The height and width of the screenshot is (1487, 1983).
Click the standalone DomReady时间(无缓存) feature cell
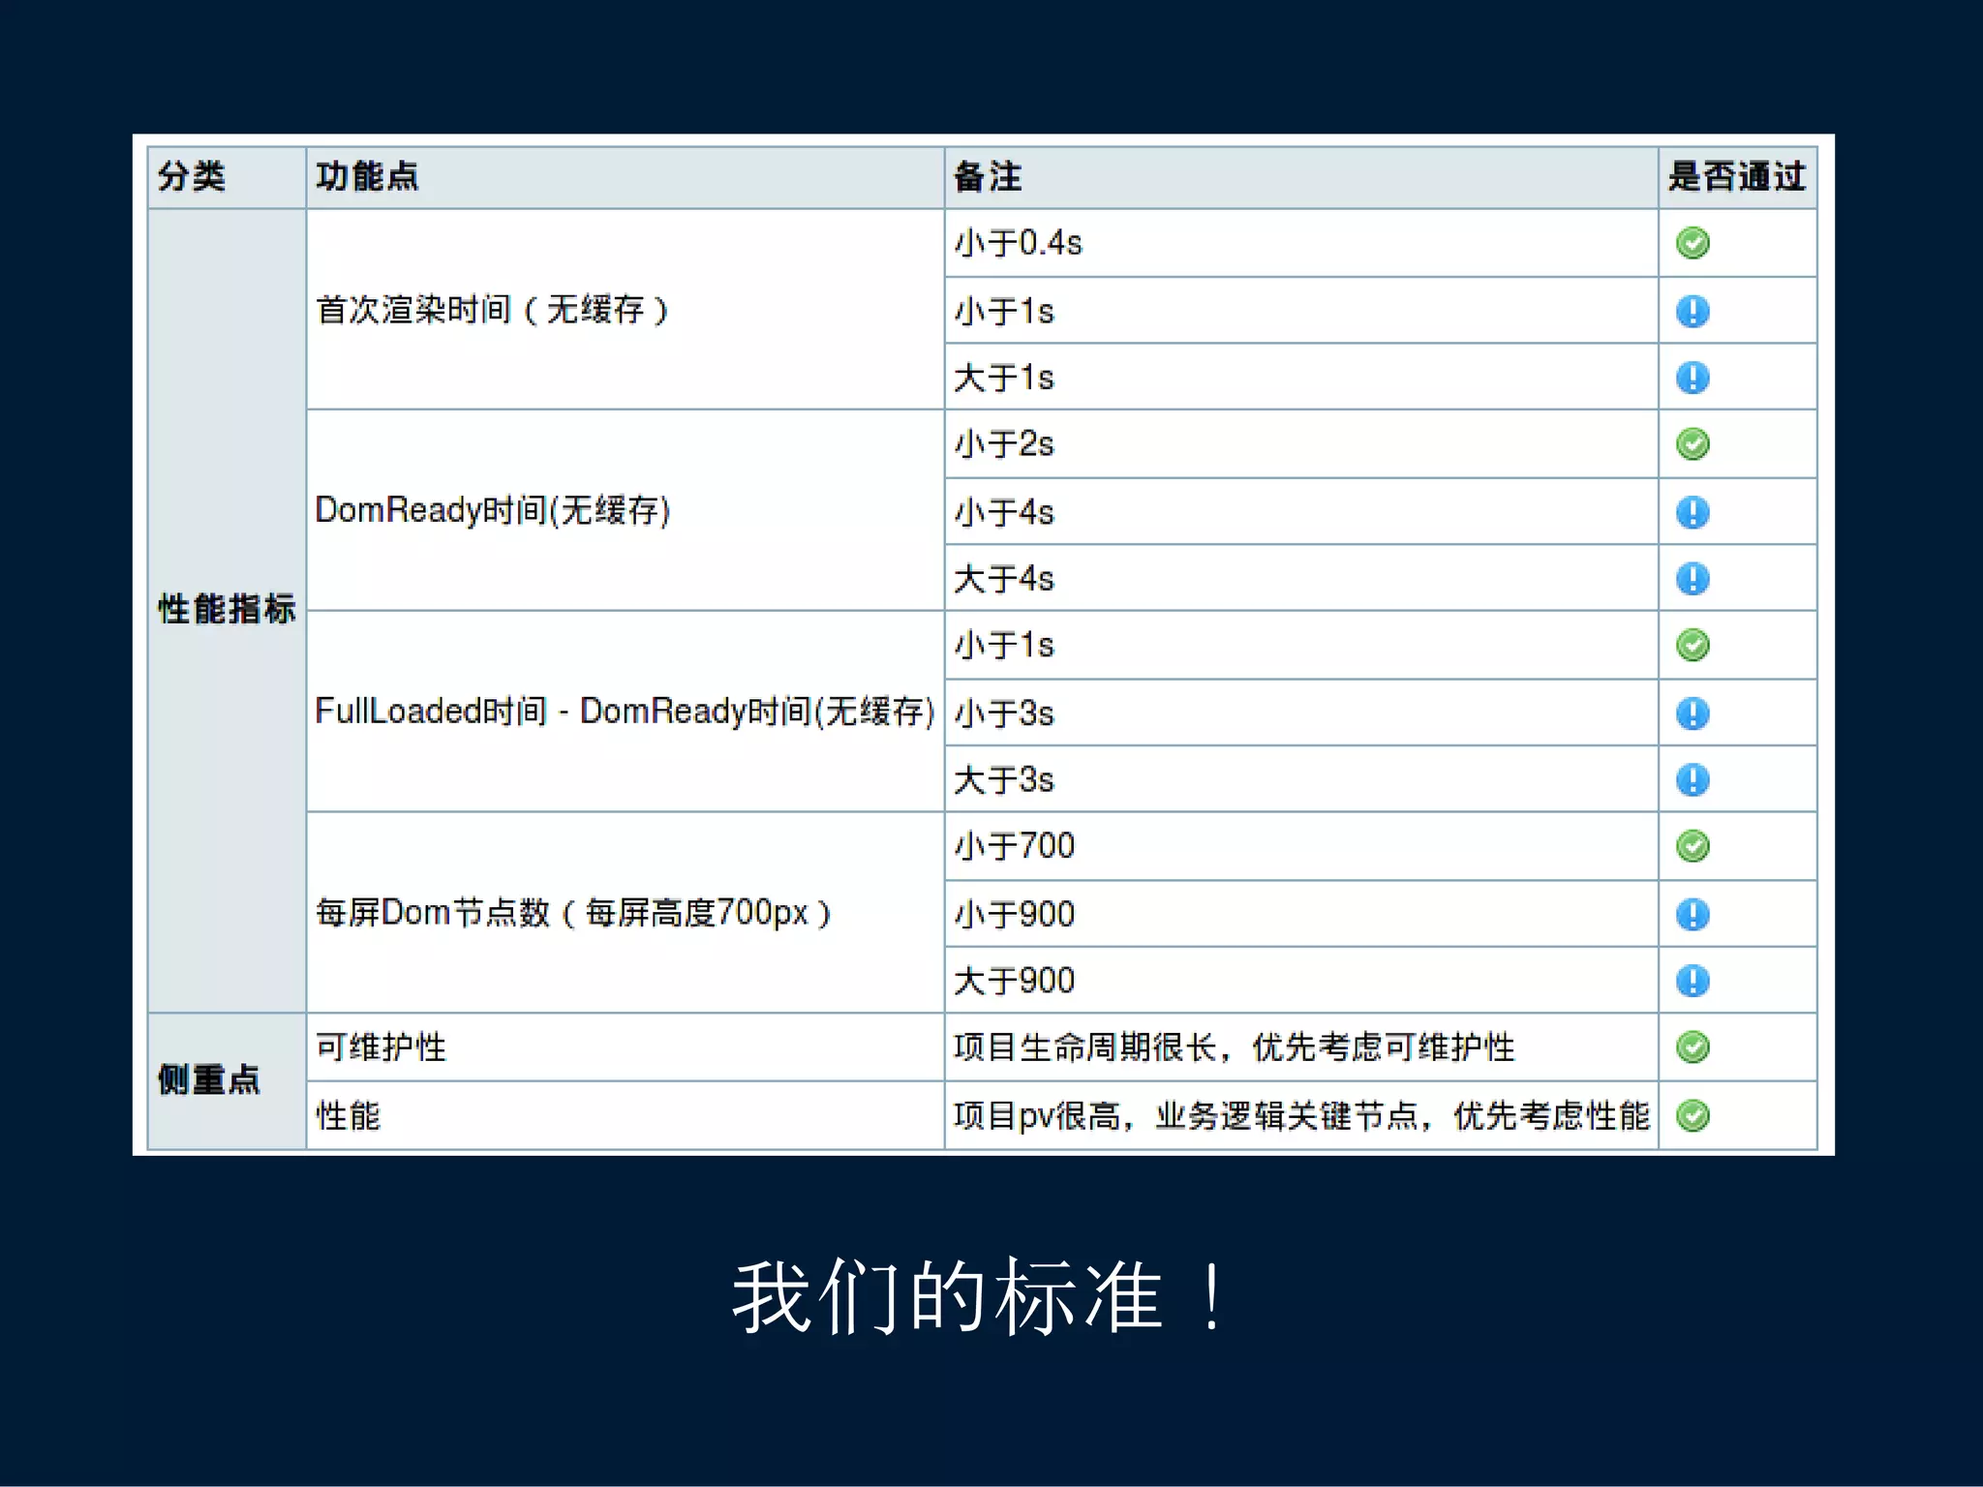click(625, 510)
